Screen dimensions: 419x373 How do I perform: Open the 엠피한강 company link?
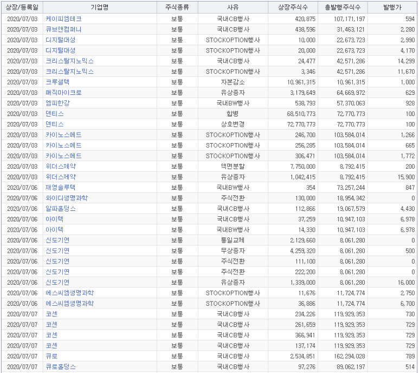57,103
